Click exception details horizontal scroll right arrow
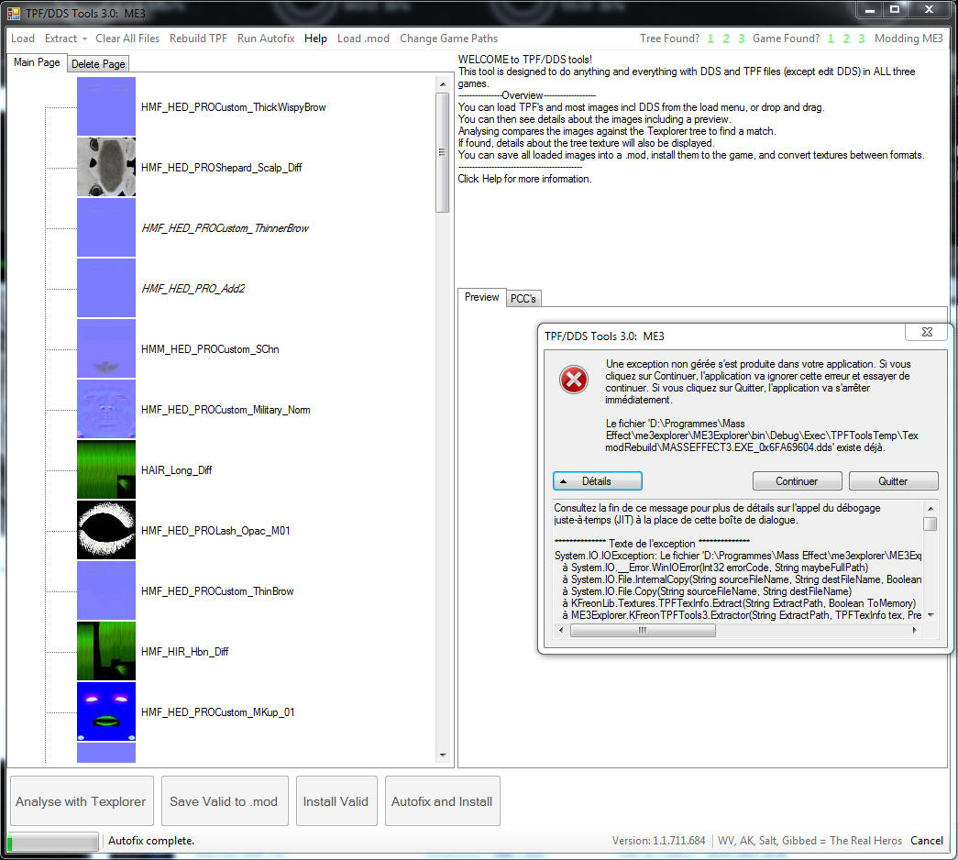 (x=915, y=630)
